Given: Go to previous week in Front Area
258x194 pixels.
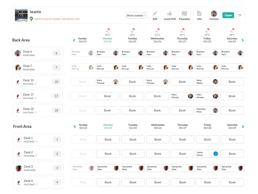Looking at the screenshot, I should 75,127.
